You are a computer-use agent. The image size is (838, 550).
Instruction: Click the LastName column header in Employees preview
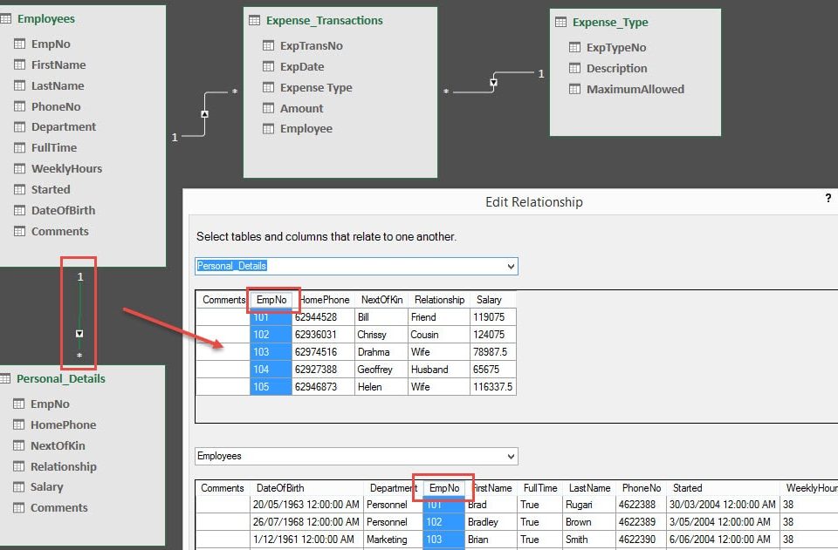click(x=589, y=488)
